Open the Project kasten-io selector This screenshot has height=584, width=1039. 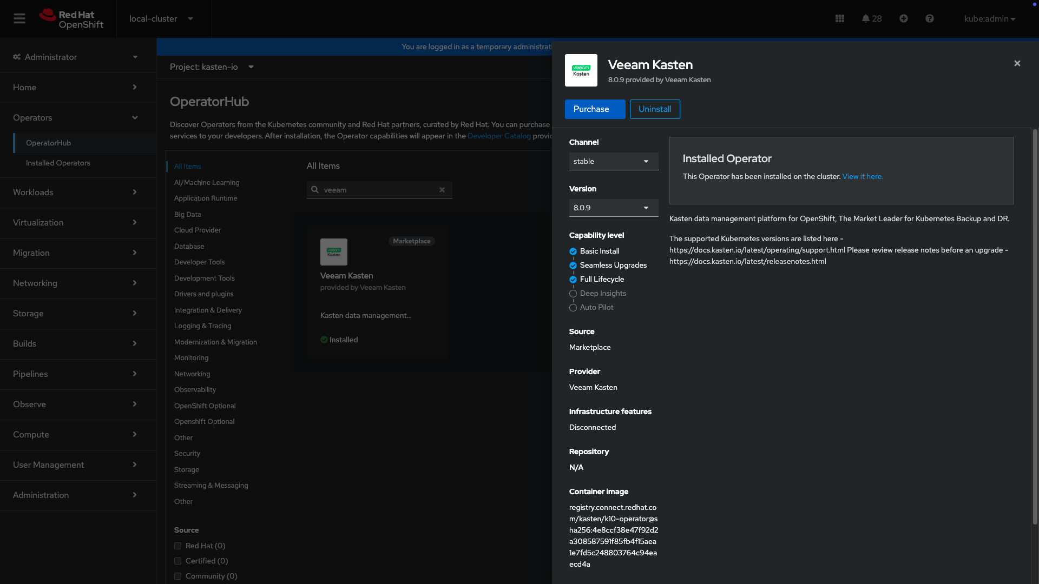click(x=212, y=67)
